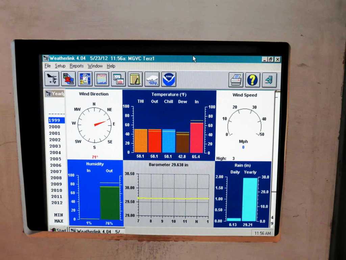This screenshot has width=346, height=260.
Task: Click the printer toolbar icon
Action: (x=236, y=80)
